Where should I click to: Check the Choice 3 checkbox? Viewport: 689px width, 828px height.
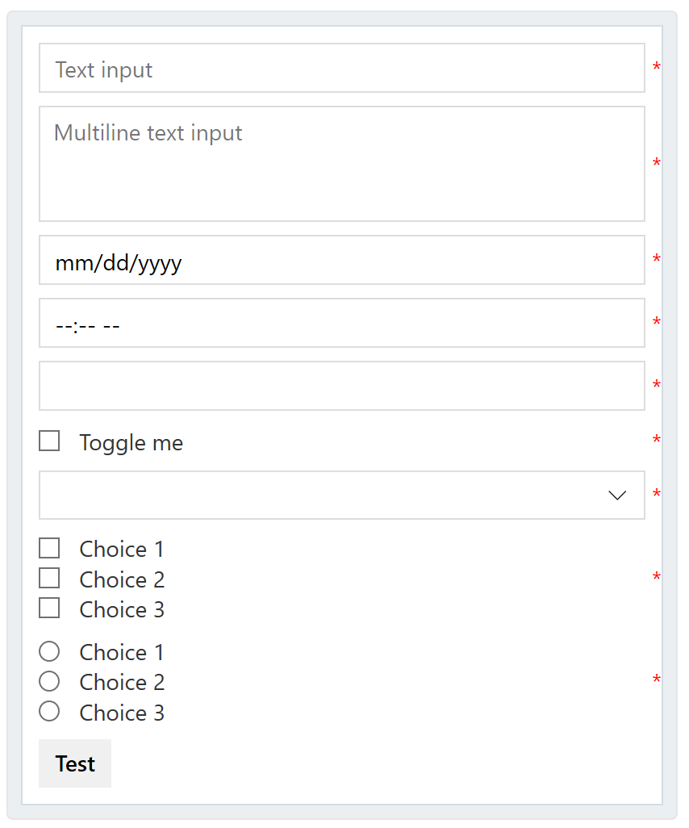(49, 608)
